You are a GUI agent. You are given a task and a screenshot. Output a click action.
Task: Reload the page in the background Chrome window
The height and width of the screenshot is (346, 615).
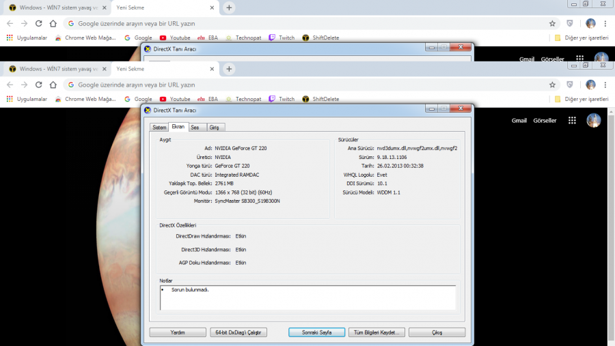tap(38, 23)
